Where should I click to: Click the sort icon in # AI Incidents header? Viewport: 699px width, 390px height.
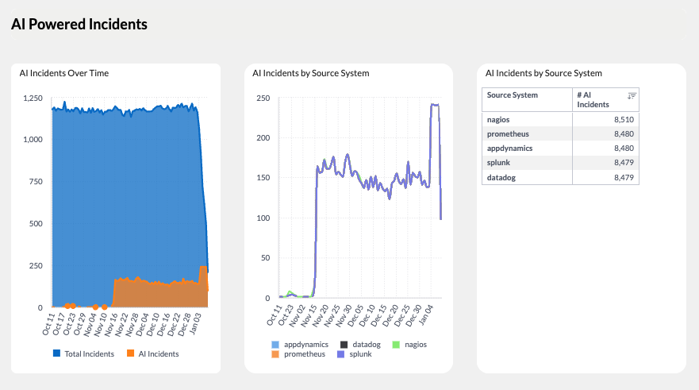(632, 96)
